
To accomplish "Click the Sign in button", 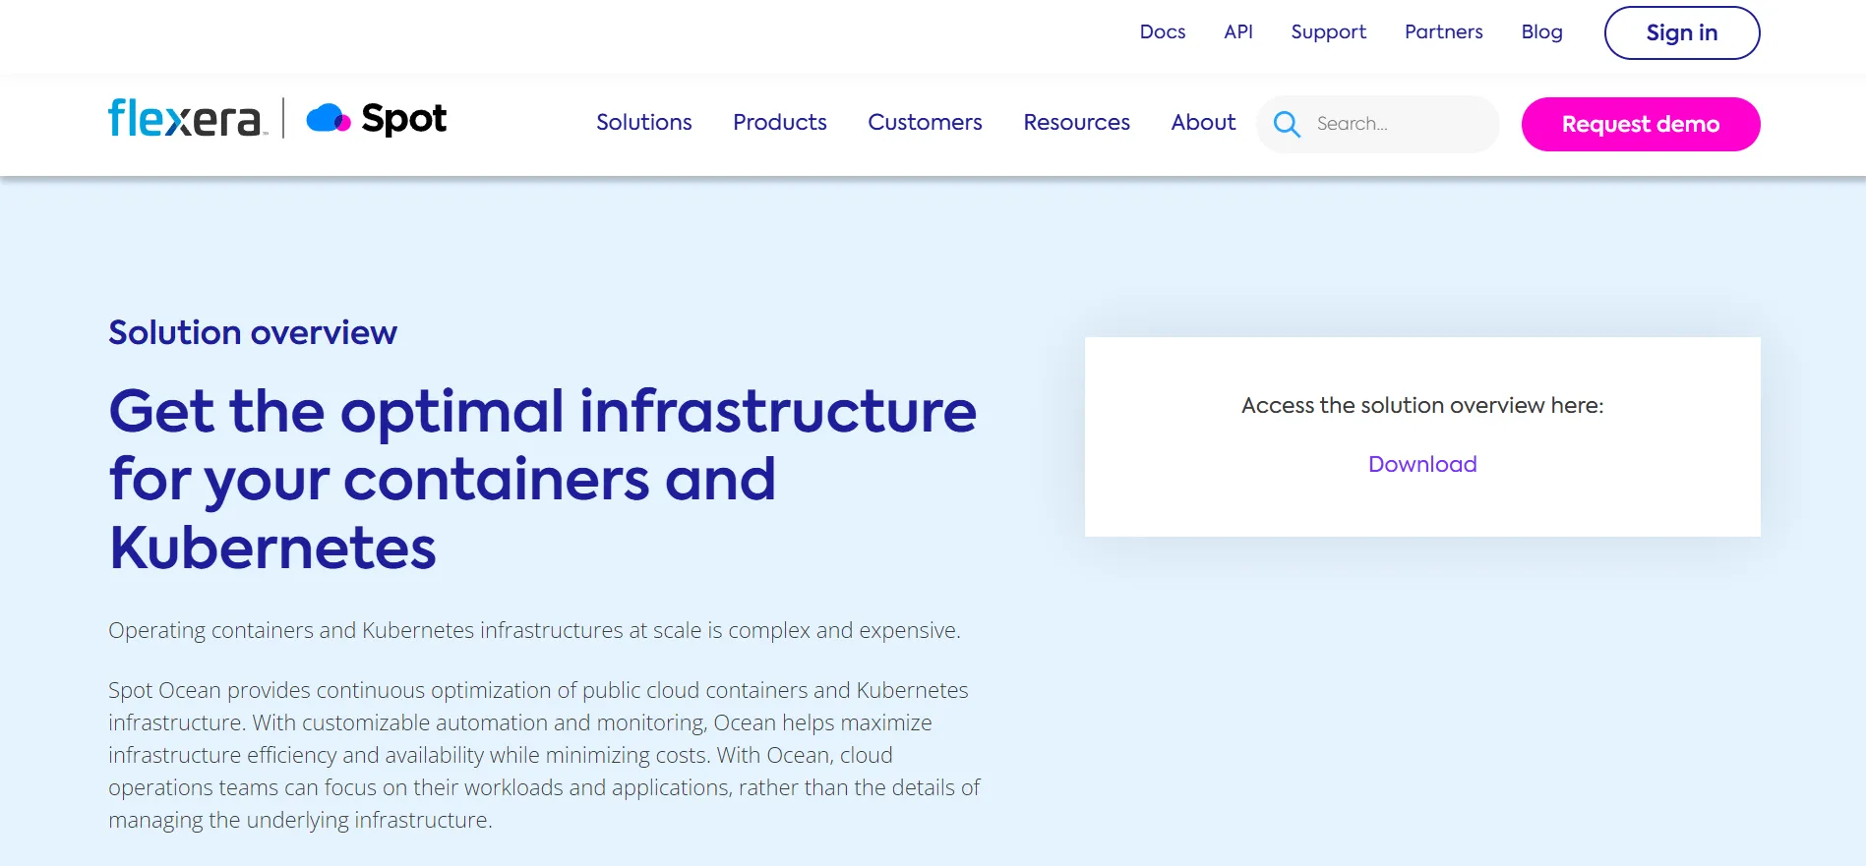I will [1682, 32].
